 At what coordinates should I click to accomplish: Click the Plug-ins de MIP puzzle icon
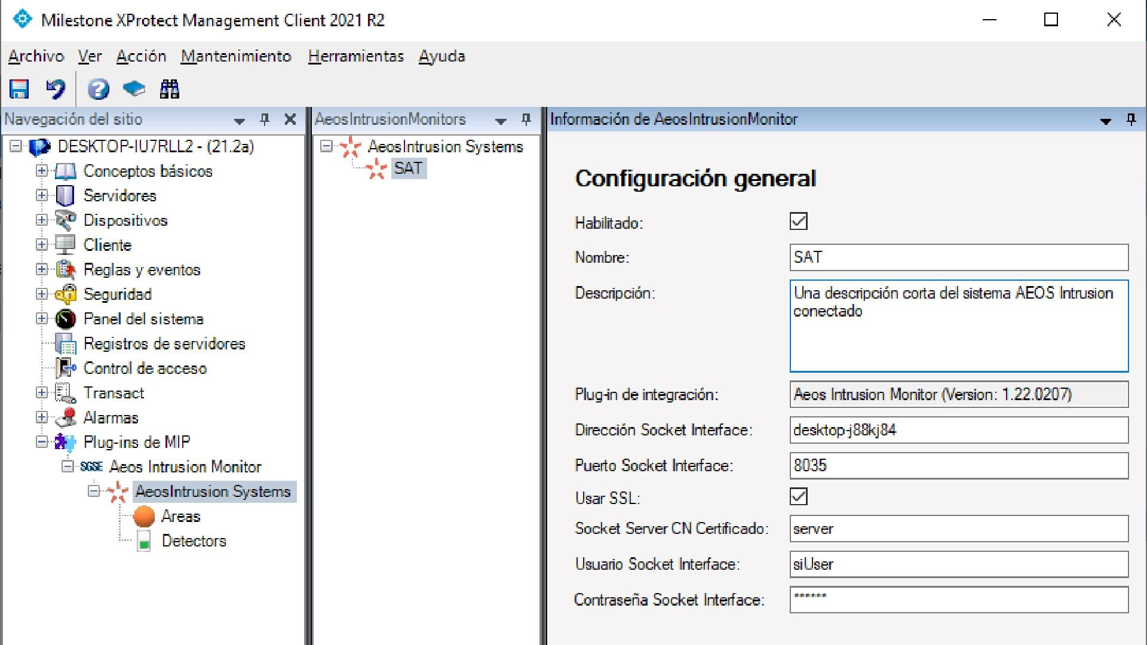[66, 443]
